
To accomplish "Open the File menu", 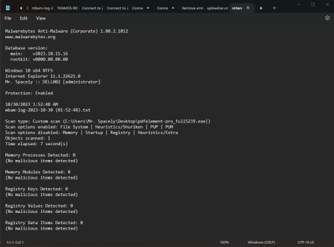I will [x=8, y=18].
